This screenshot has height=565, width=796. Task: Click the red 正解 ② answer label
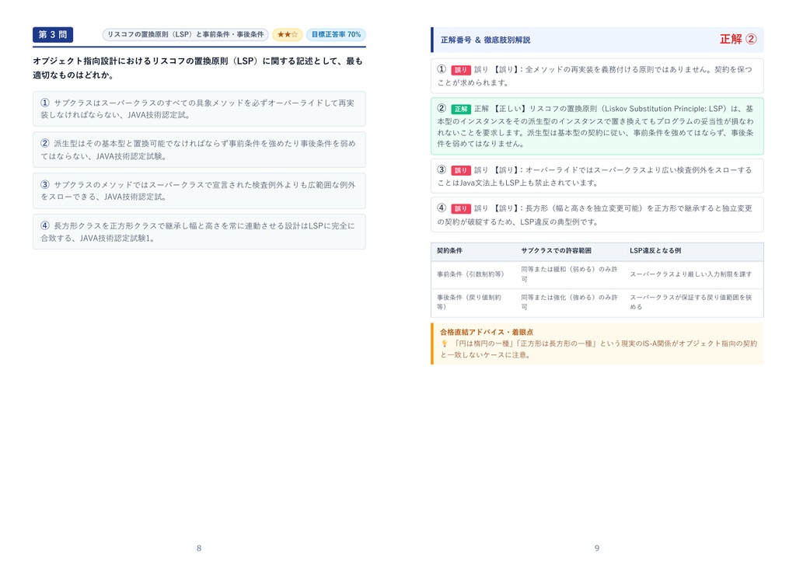[x=738, y=39]
